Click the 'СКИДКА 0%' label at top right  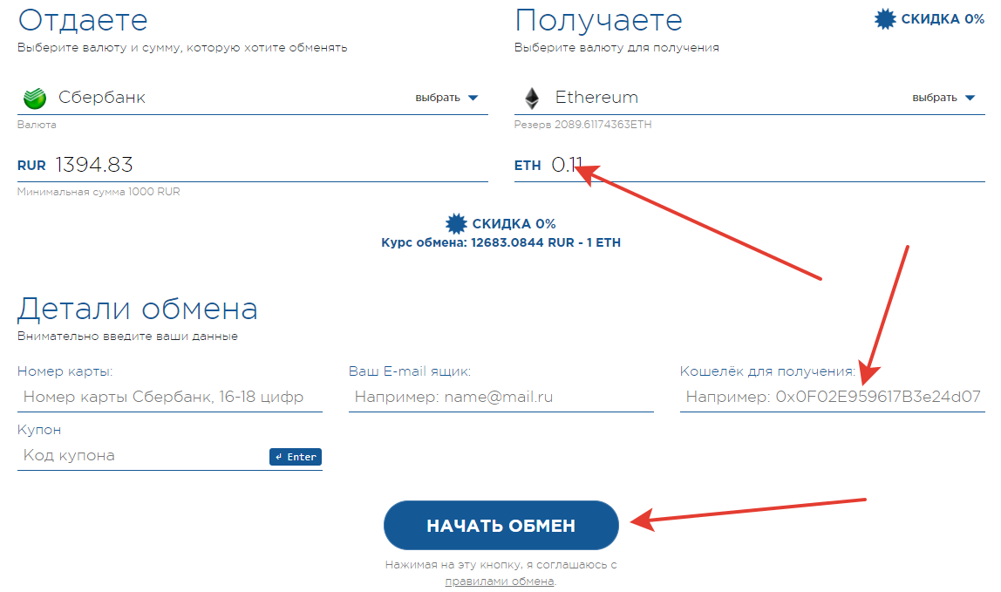click(x=943, y=19)
